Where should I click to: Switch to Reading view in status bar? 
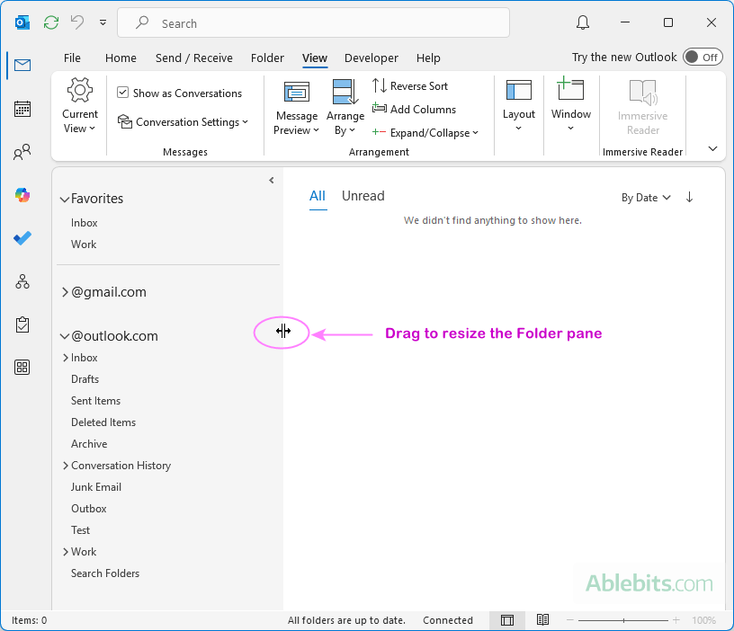542,620
